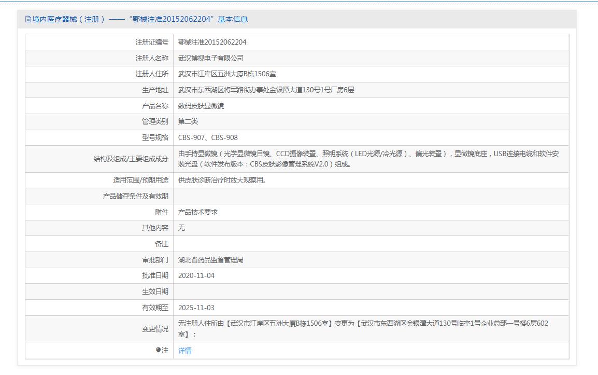598x375 pixels.
Task: Click the 适用范围/预期用途 label
Action: [141, 180]
